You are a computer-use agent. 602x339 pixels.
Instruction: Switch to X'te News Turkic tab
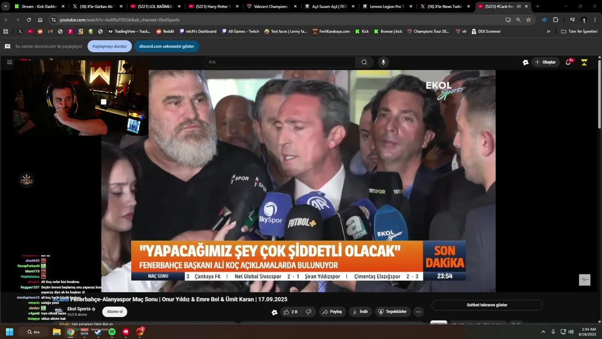[444, 7]
